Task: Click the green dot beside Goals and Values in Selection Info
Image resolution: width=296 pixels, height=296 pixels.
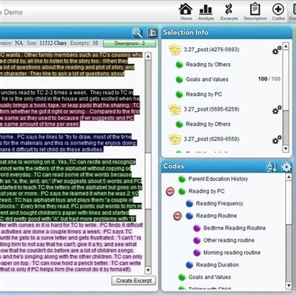Action: click(x=179, y=79)
